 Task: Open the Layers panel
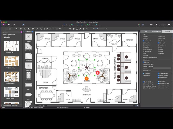tap(14, 25)
